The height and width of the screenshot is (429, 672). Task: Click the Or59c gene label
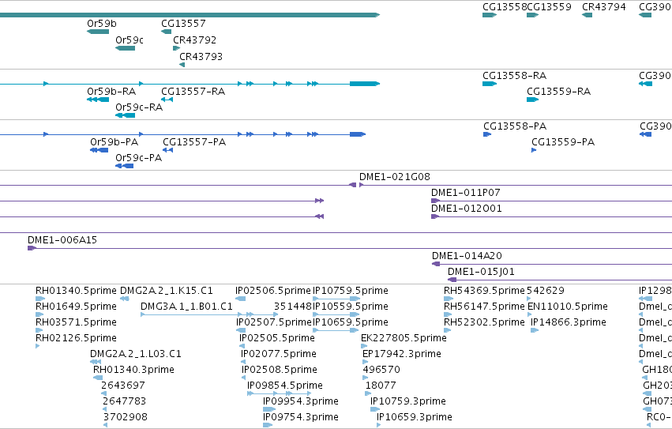pyautogui.click(x=129, y=40)
